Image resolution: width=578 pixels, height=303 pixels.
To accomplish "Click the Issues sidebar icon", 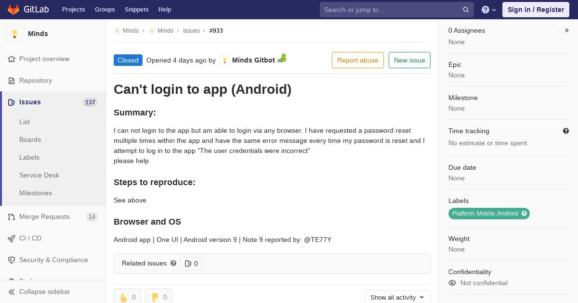I will click(12, 102).
